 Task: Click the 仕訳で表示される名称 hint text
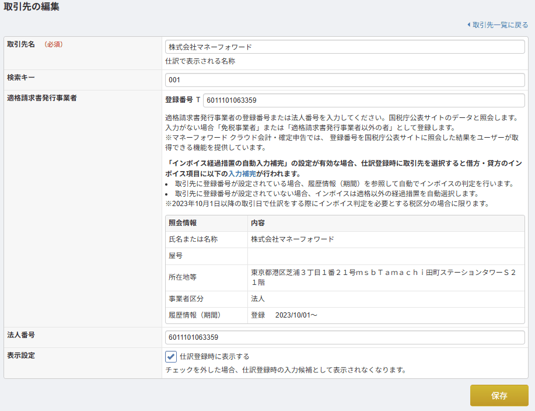[200, 61]
